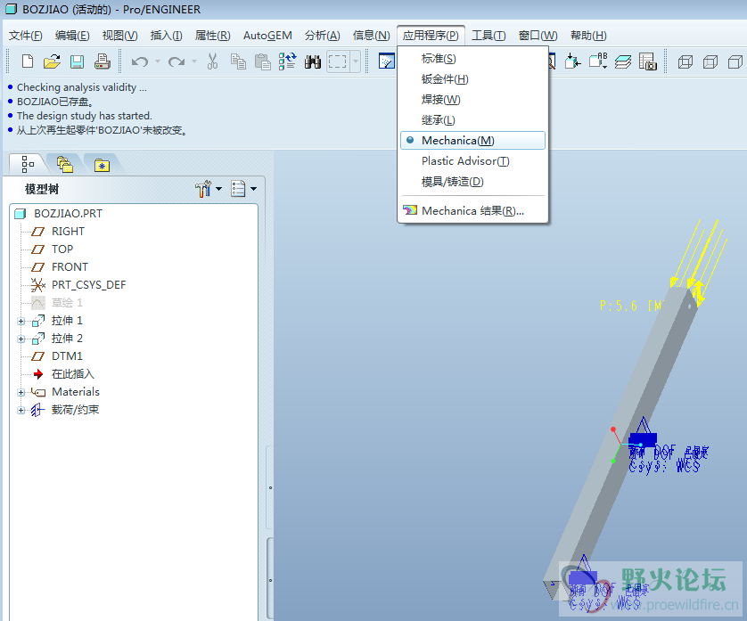The width and height of the screenshot is (747, 621).
Task: Open the 信息(N) menu
Action: pos(371,36)
